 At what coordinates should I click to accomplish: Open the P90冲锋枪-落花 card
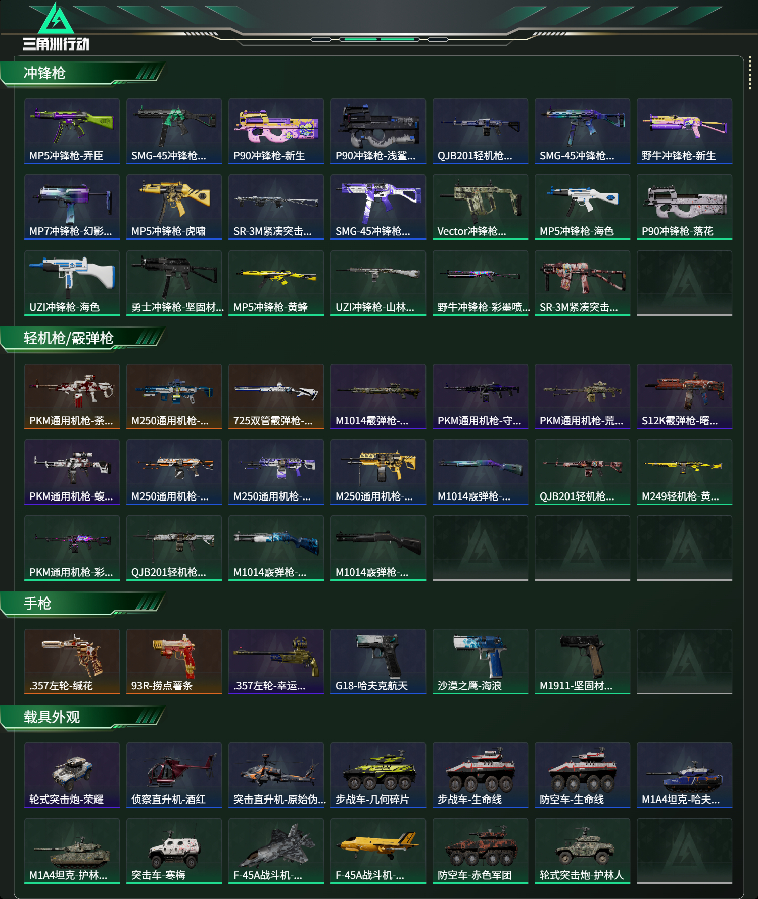click(x=685, y=207)
